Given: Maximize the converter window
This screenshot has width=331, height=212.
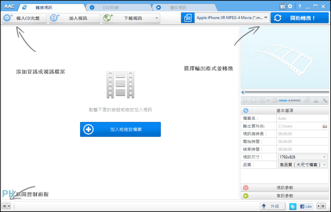Looking at the screenshot, I should point(315,7).
